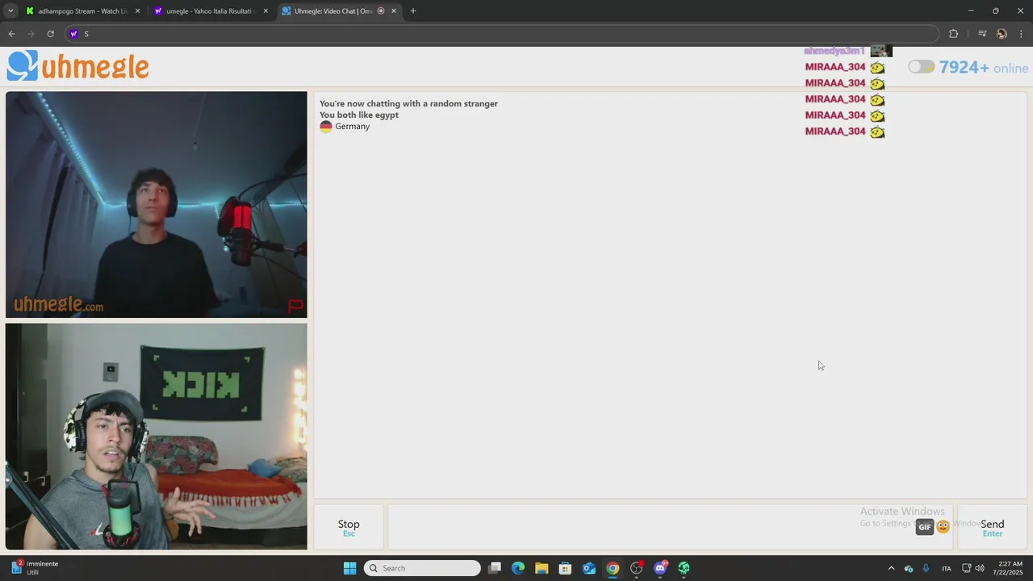The width and height of the screenshot is (1033, 581).
Task: Open the Chrome profile avatar
Action: pyautogui.click(x=1002, y=34)
